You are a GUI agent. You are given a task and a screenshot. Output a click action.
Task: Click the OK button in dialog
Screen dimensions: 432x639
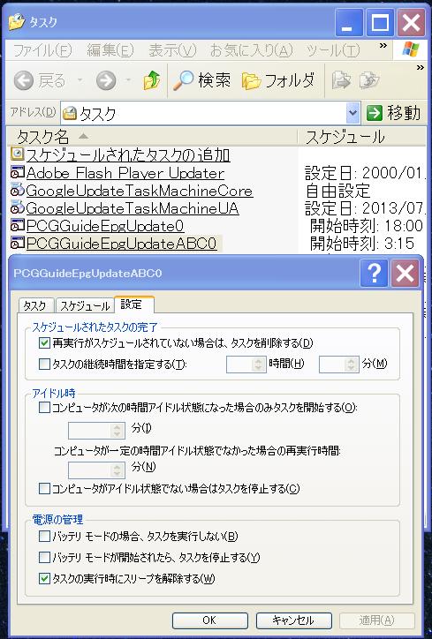point(209,620)
